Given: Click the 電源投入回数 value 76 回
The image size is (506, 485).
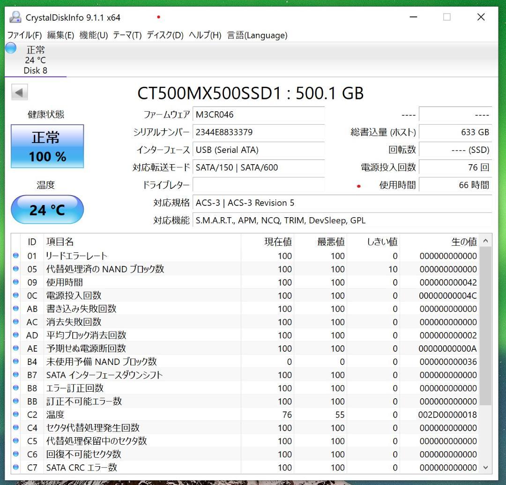Looking at the screenshot, I should [455, 167].
